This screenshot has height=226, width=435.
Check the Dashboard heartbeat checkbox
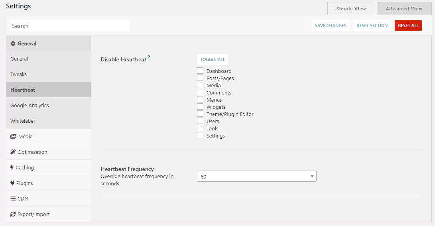(x=200, y=71)
